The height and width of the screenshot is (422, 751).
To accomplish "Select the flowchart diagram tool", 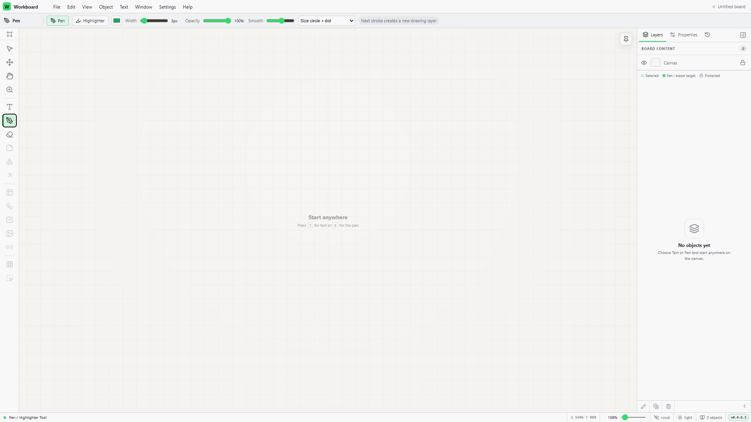I will pos(10,206).
